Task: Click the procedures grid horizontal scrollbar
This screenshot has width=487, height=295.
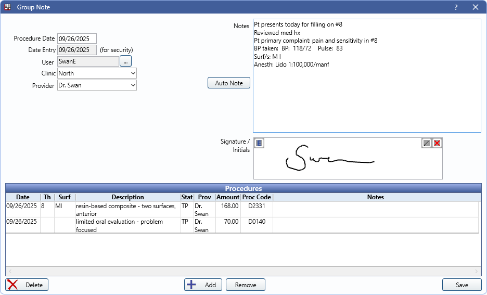Action: point(243,272)
